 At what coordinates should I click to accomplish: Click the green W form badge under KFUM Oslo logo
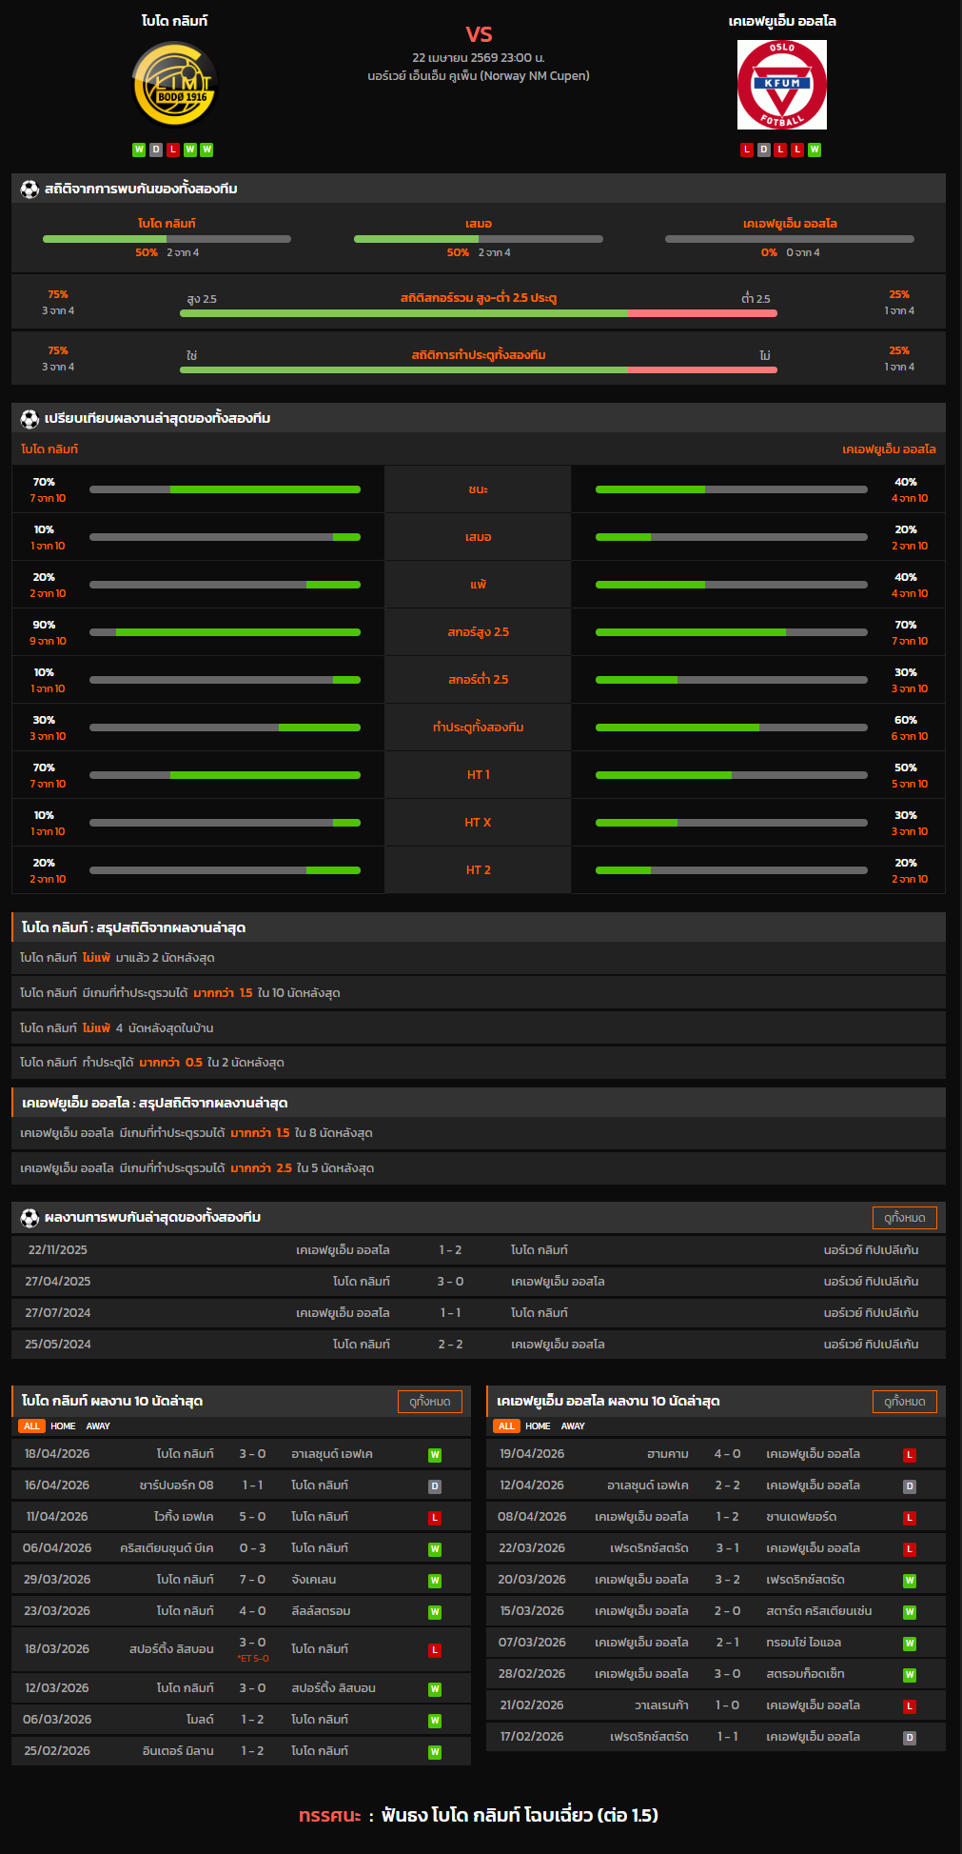(815, 150)
